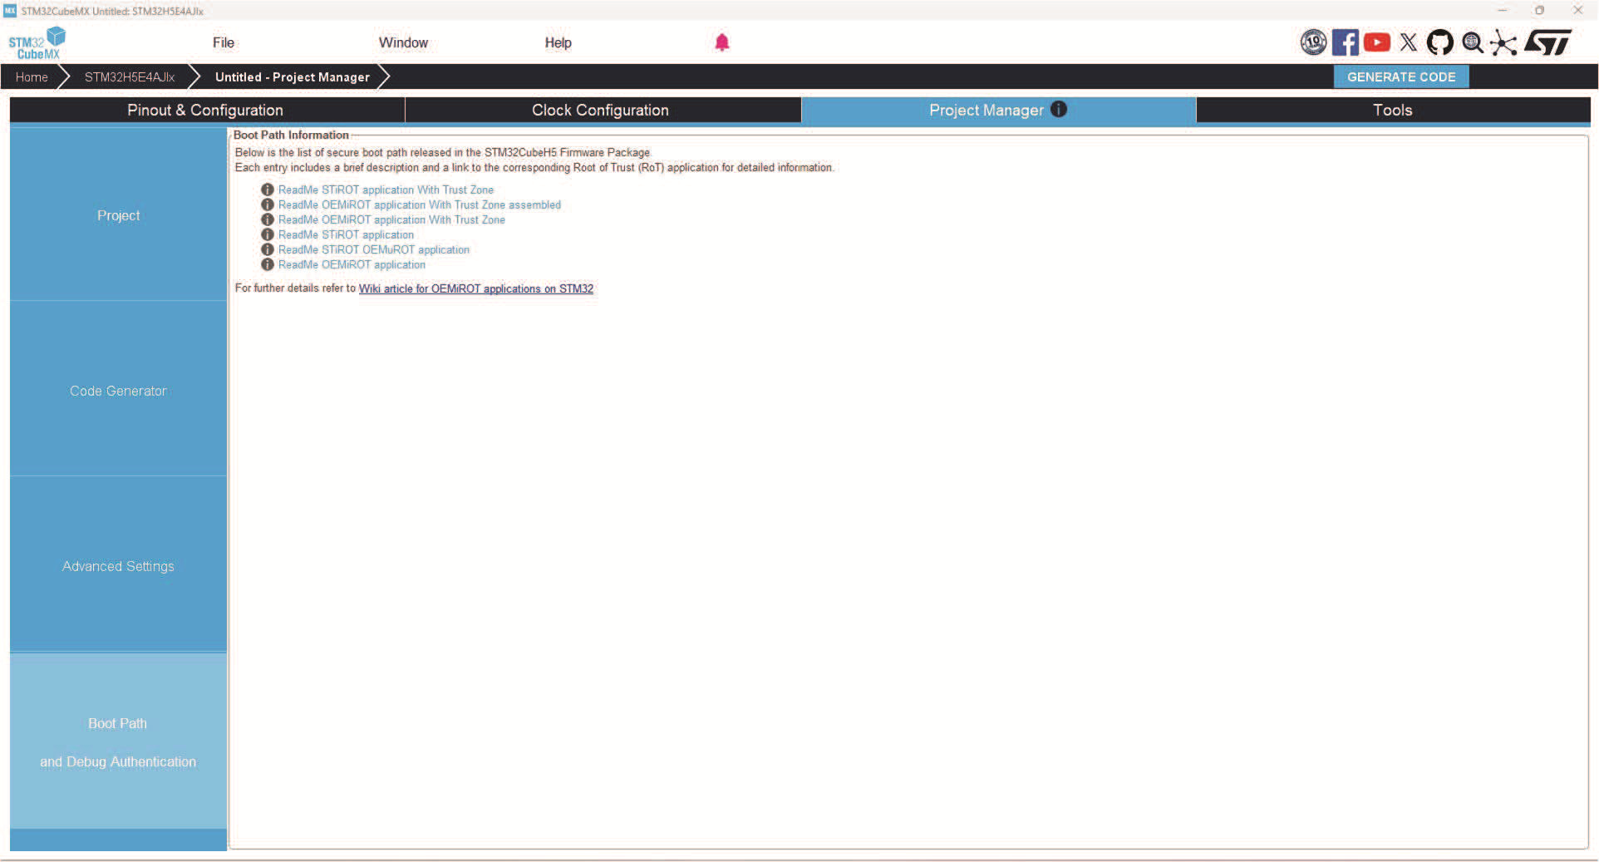Open the YouTube channel icon
The height and width of the screenshot is (862, 1599).
[1377, 42]
